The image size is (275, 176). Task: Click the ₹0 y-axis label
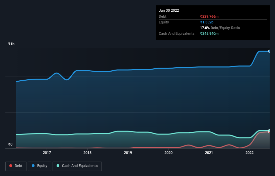pos(10,144)
